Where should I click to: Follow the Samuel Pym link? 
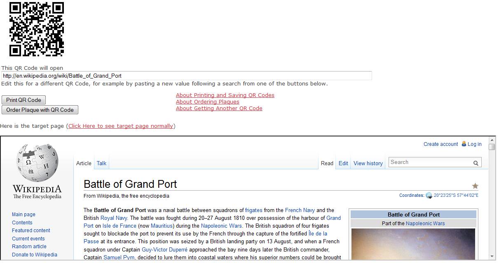tap(119, 257)
